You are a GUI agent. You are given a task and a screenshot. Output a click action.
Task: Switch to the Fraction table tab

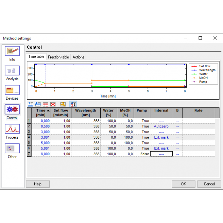tap(58, 57)
